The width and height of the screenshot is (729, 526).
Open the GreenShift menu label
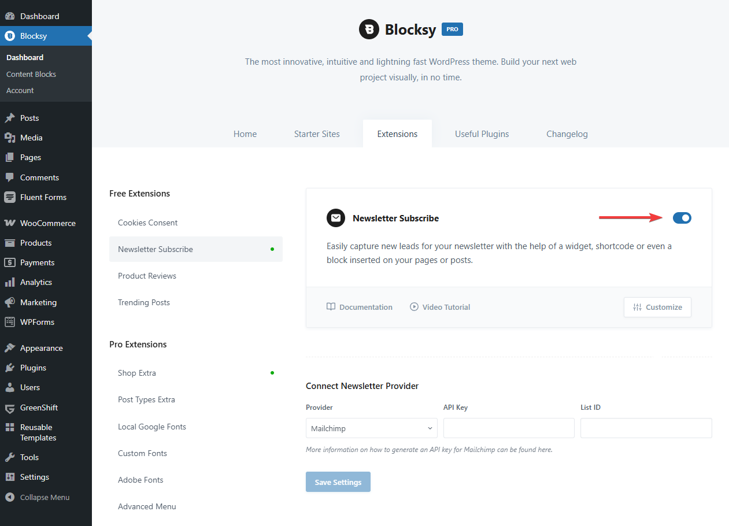[39, 408]
